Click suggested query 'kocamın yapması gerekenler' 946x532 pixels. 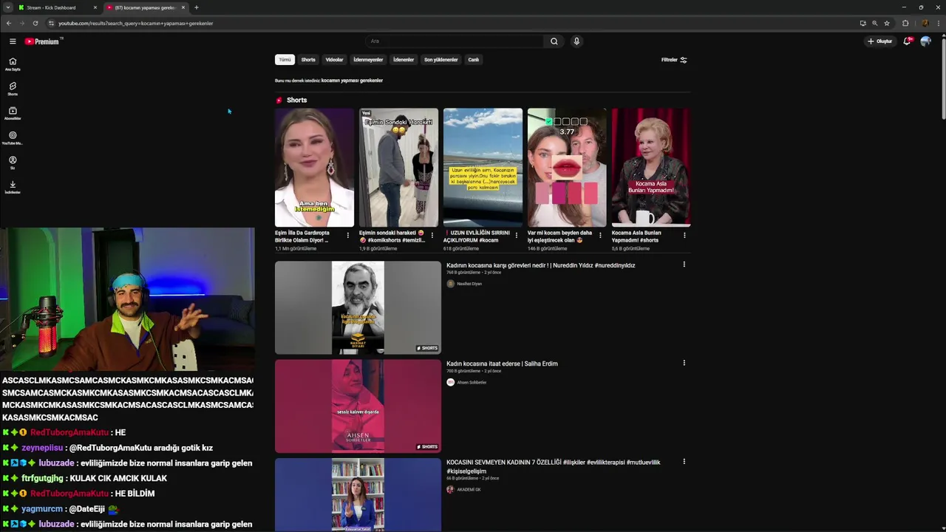(x=352, y=81)
